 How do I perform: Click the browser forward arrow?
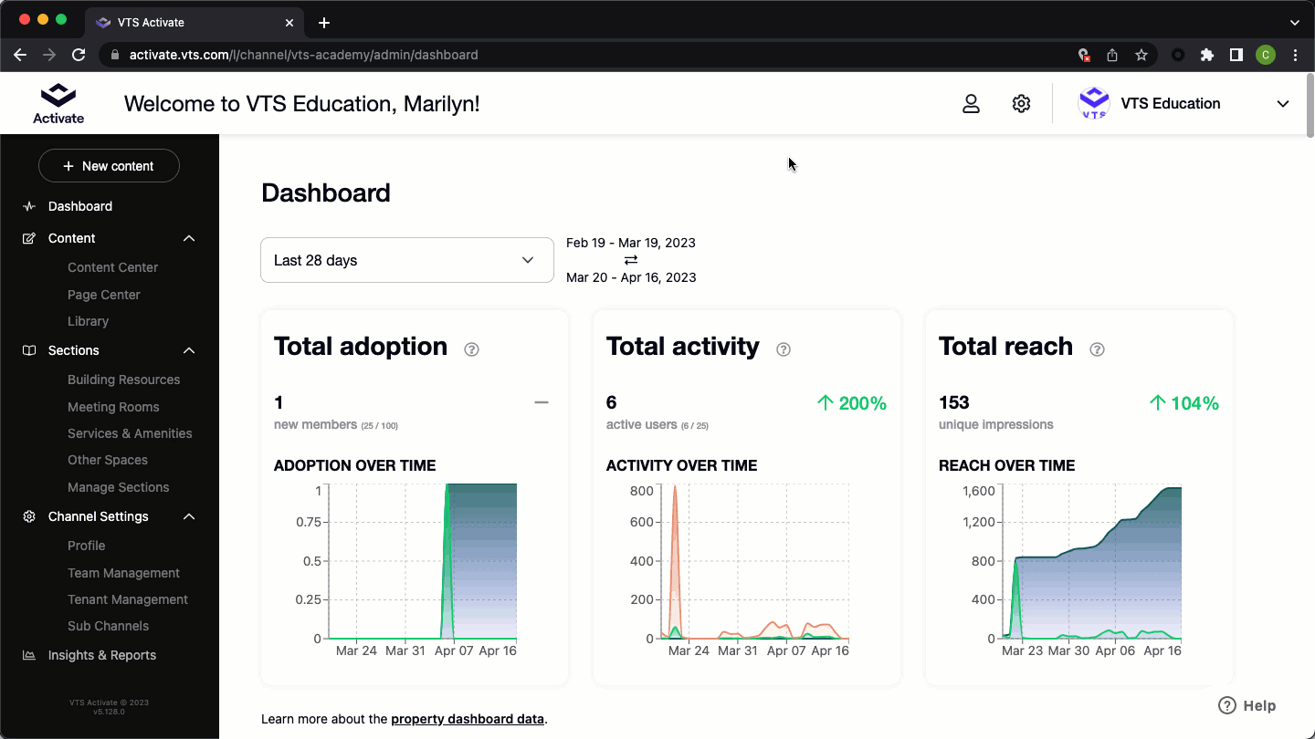click(x=49, y=55)
